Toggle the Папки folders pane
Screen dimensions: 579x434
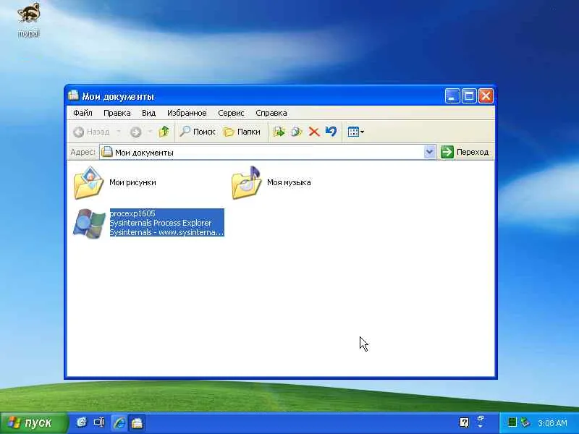242,132
